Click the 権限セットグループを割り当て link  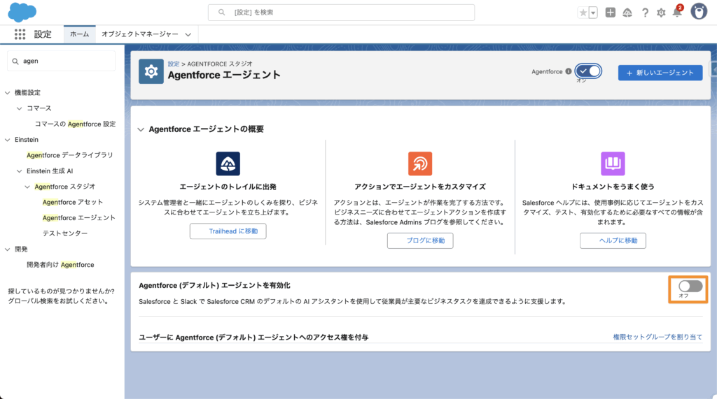coord(657,337)
